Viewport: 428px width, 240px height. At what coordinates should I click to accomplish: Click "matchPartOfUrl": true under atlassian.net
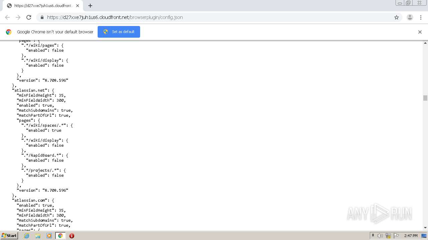click(43, 115)
